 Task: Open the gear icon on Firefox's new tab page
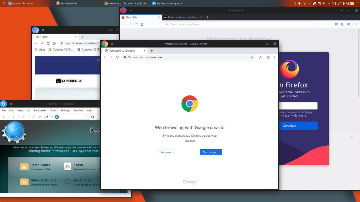(352, 137)
